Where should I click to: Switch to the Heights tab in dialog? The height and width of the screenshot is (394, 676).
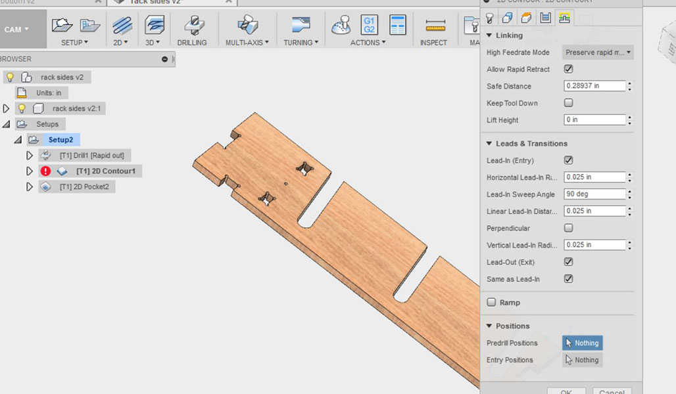click(527, 18)
